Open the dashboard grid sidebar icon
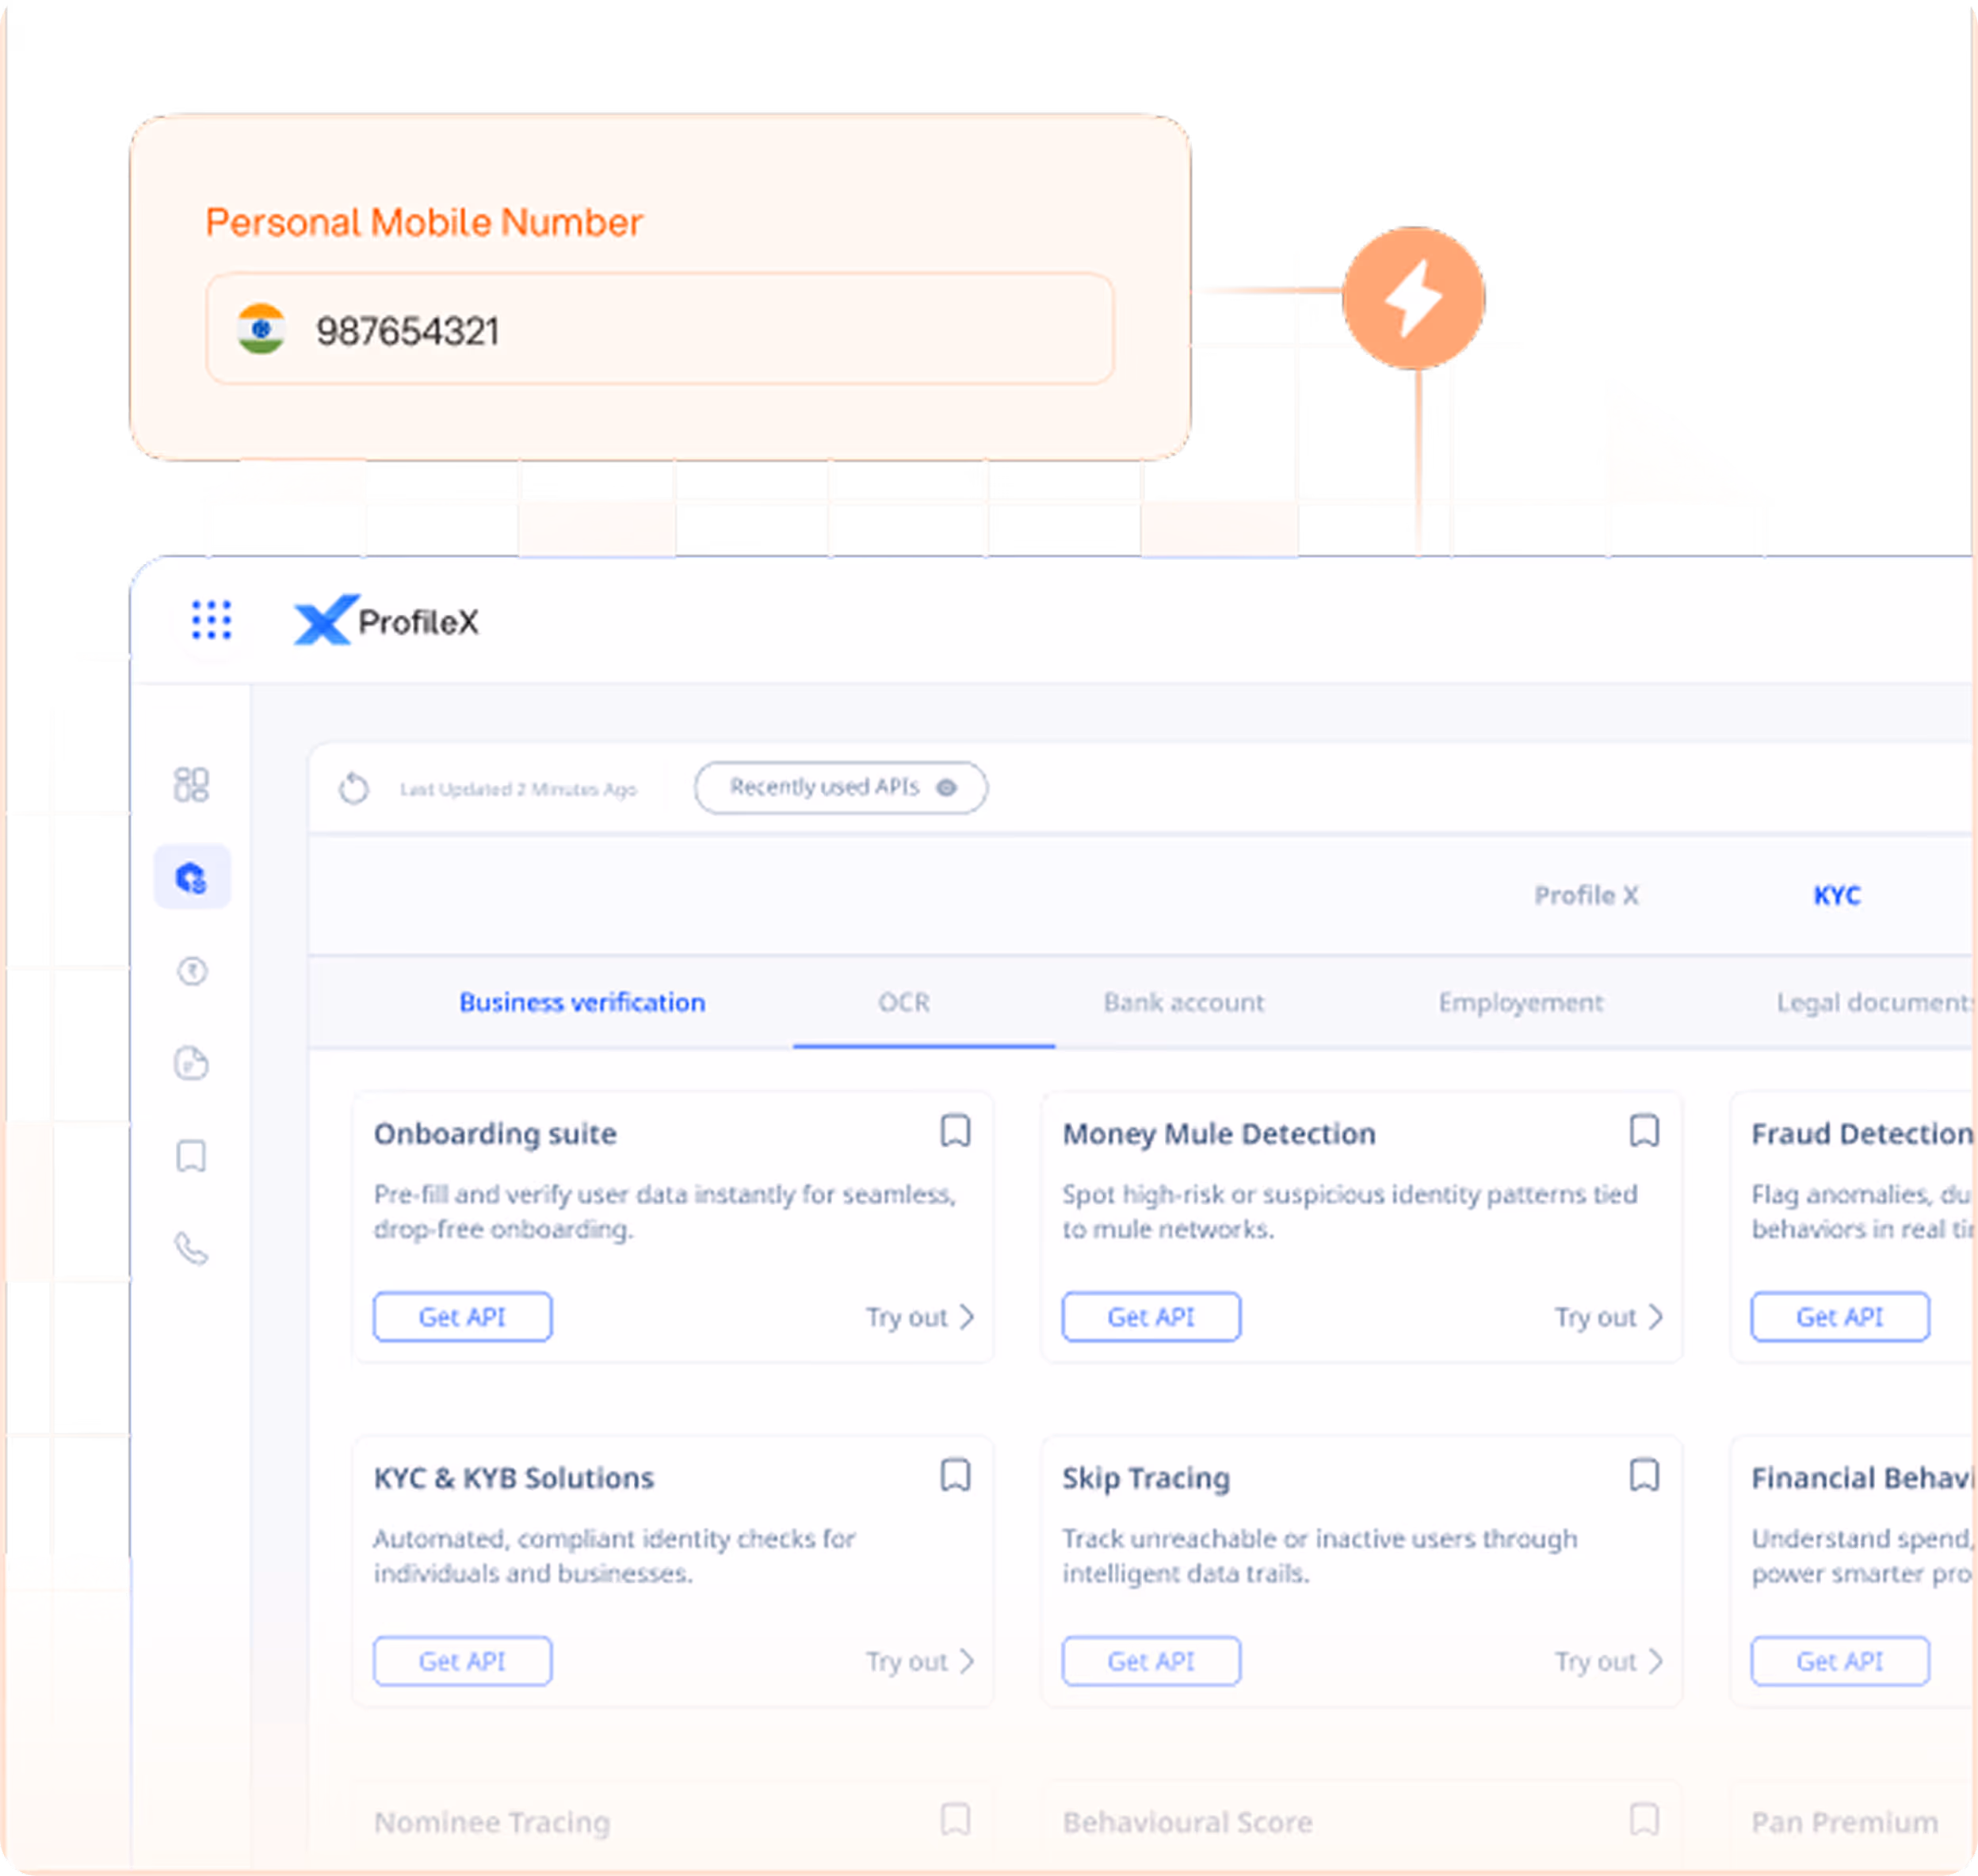The height and width of the screenshot is (1876, 1978). [191, 785]
